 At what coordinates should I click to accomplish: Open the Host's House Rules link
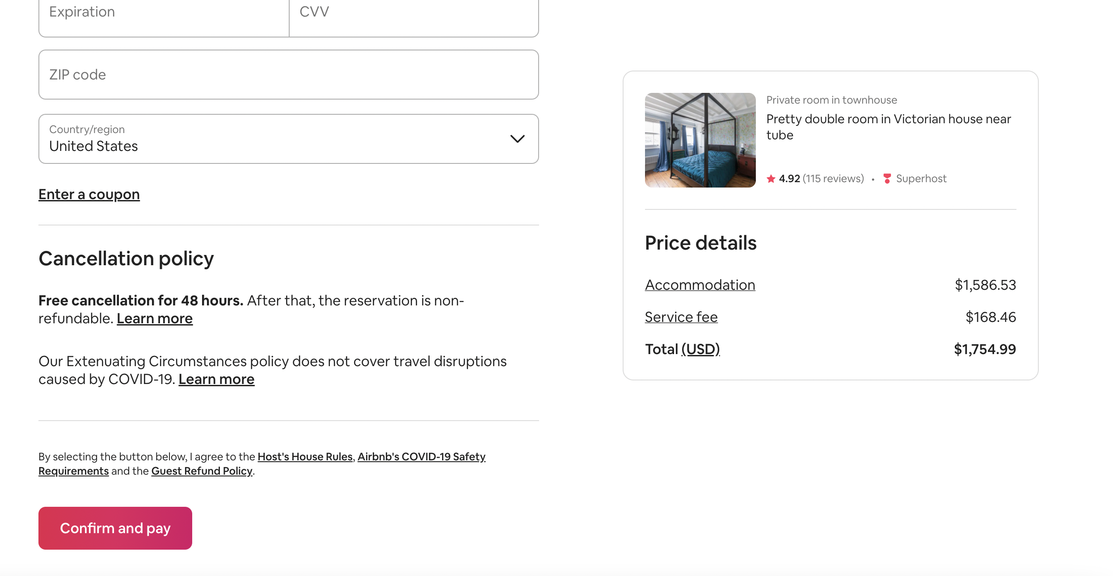[305, 457]
